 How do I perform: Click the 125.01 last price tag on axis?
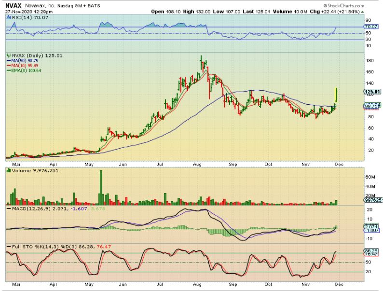click(374, 92)
